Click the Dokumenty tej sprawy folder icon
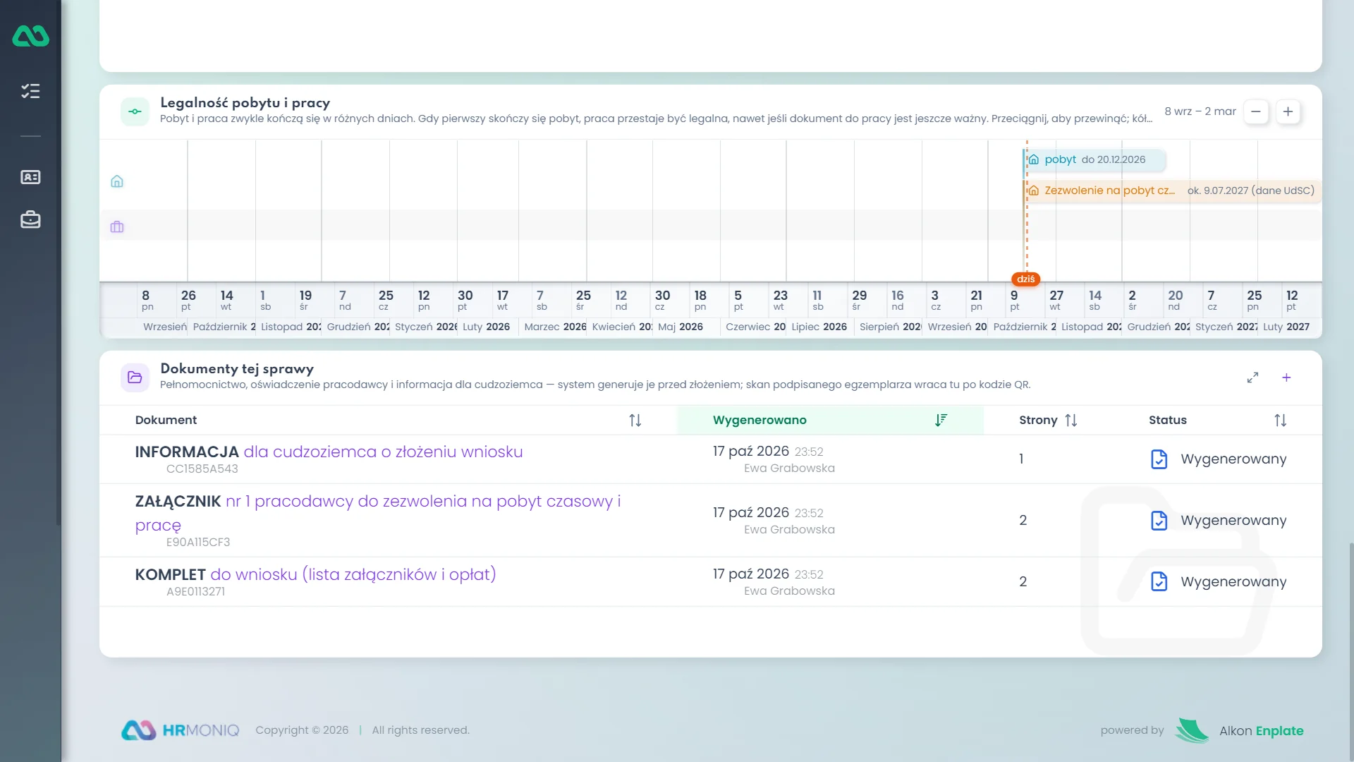 pyautogui.click(x=135, y=377)
